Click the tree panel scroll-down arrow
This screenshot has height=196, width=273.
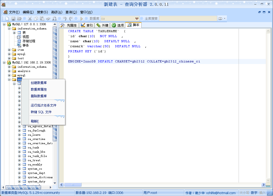(x=55, y=183)
